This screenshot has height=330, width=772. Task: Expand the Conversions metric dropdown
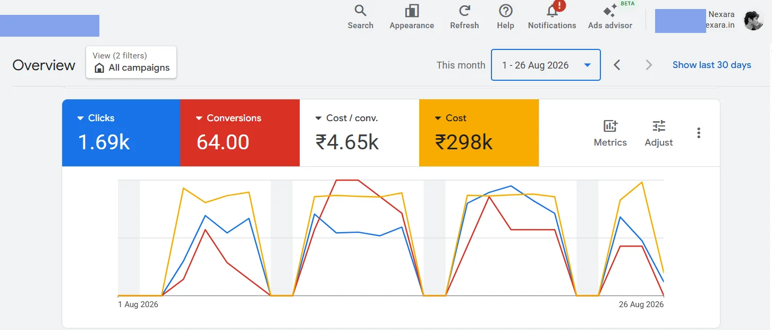[199, 118]
